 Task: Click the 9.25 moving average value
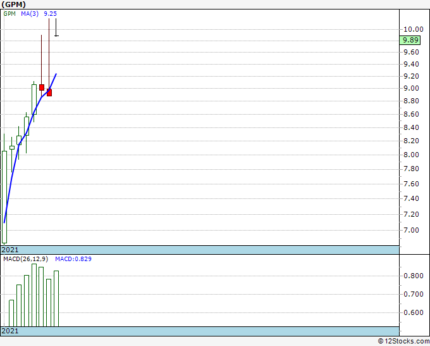tap(50, 14)
